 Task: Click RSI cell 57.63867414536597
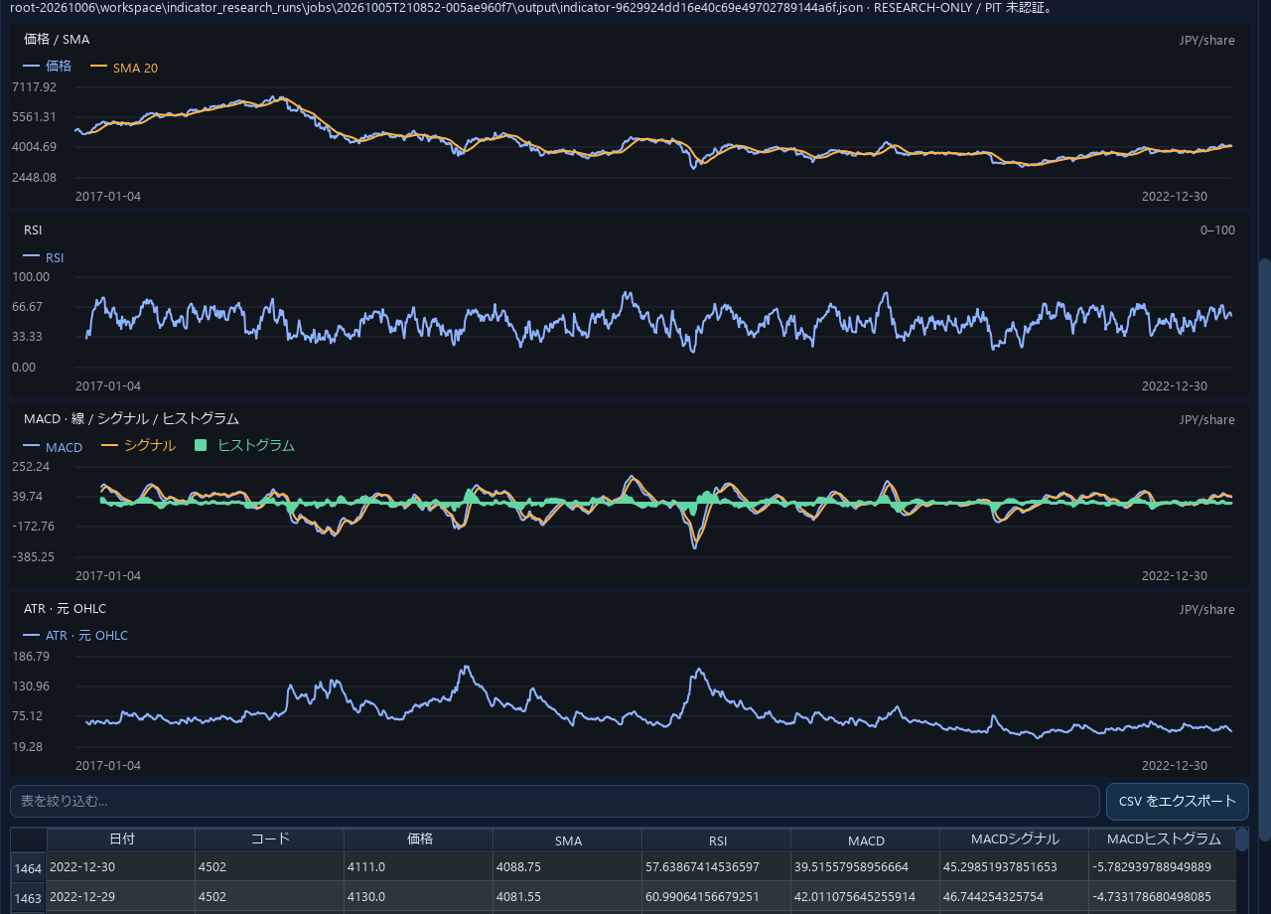[717, 867]
